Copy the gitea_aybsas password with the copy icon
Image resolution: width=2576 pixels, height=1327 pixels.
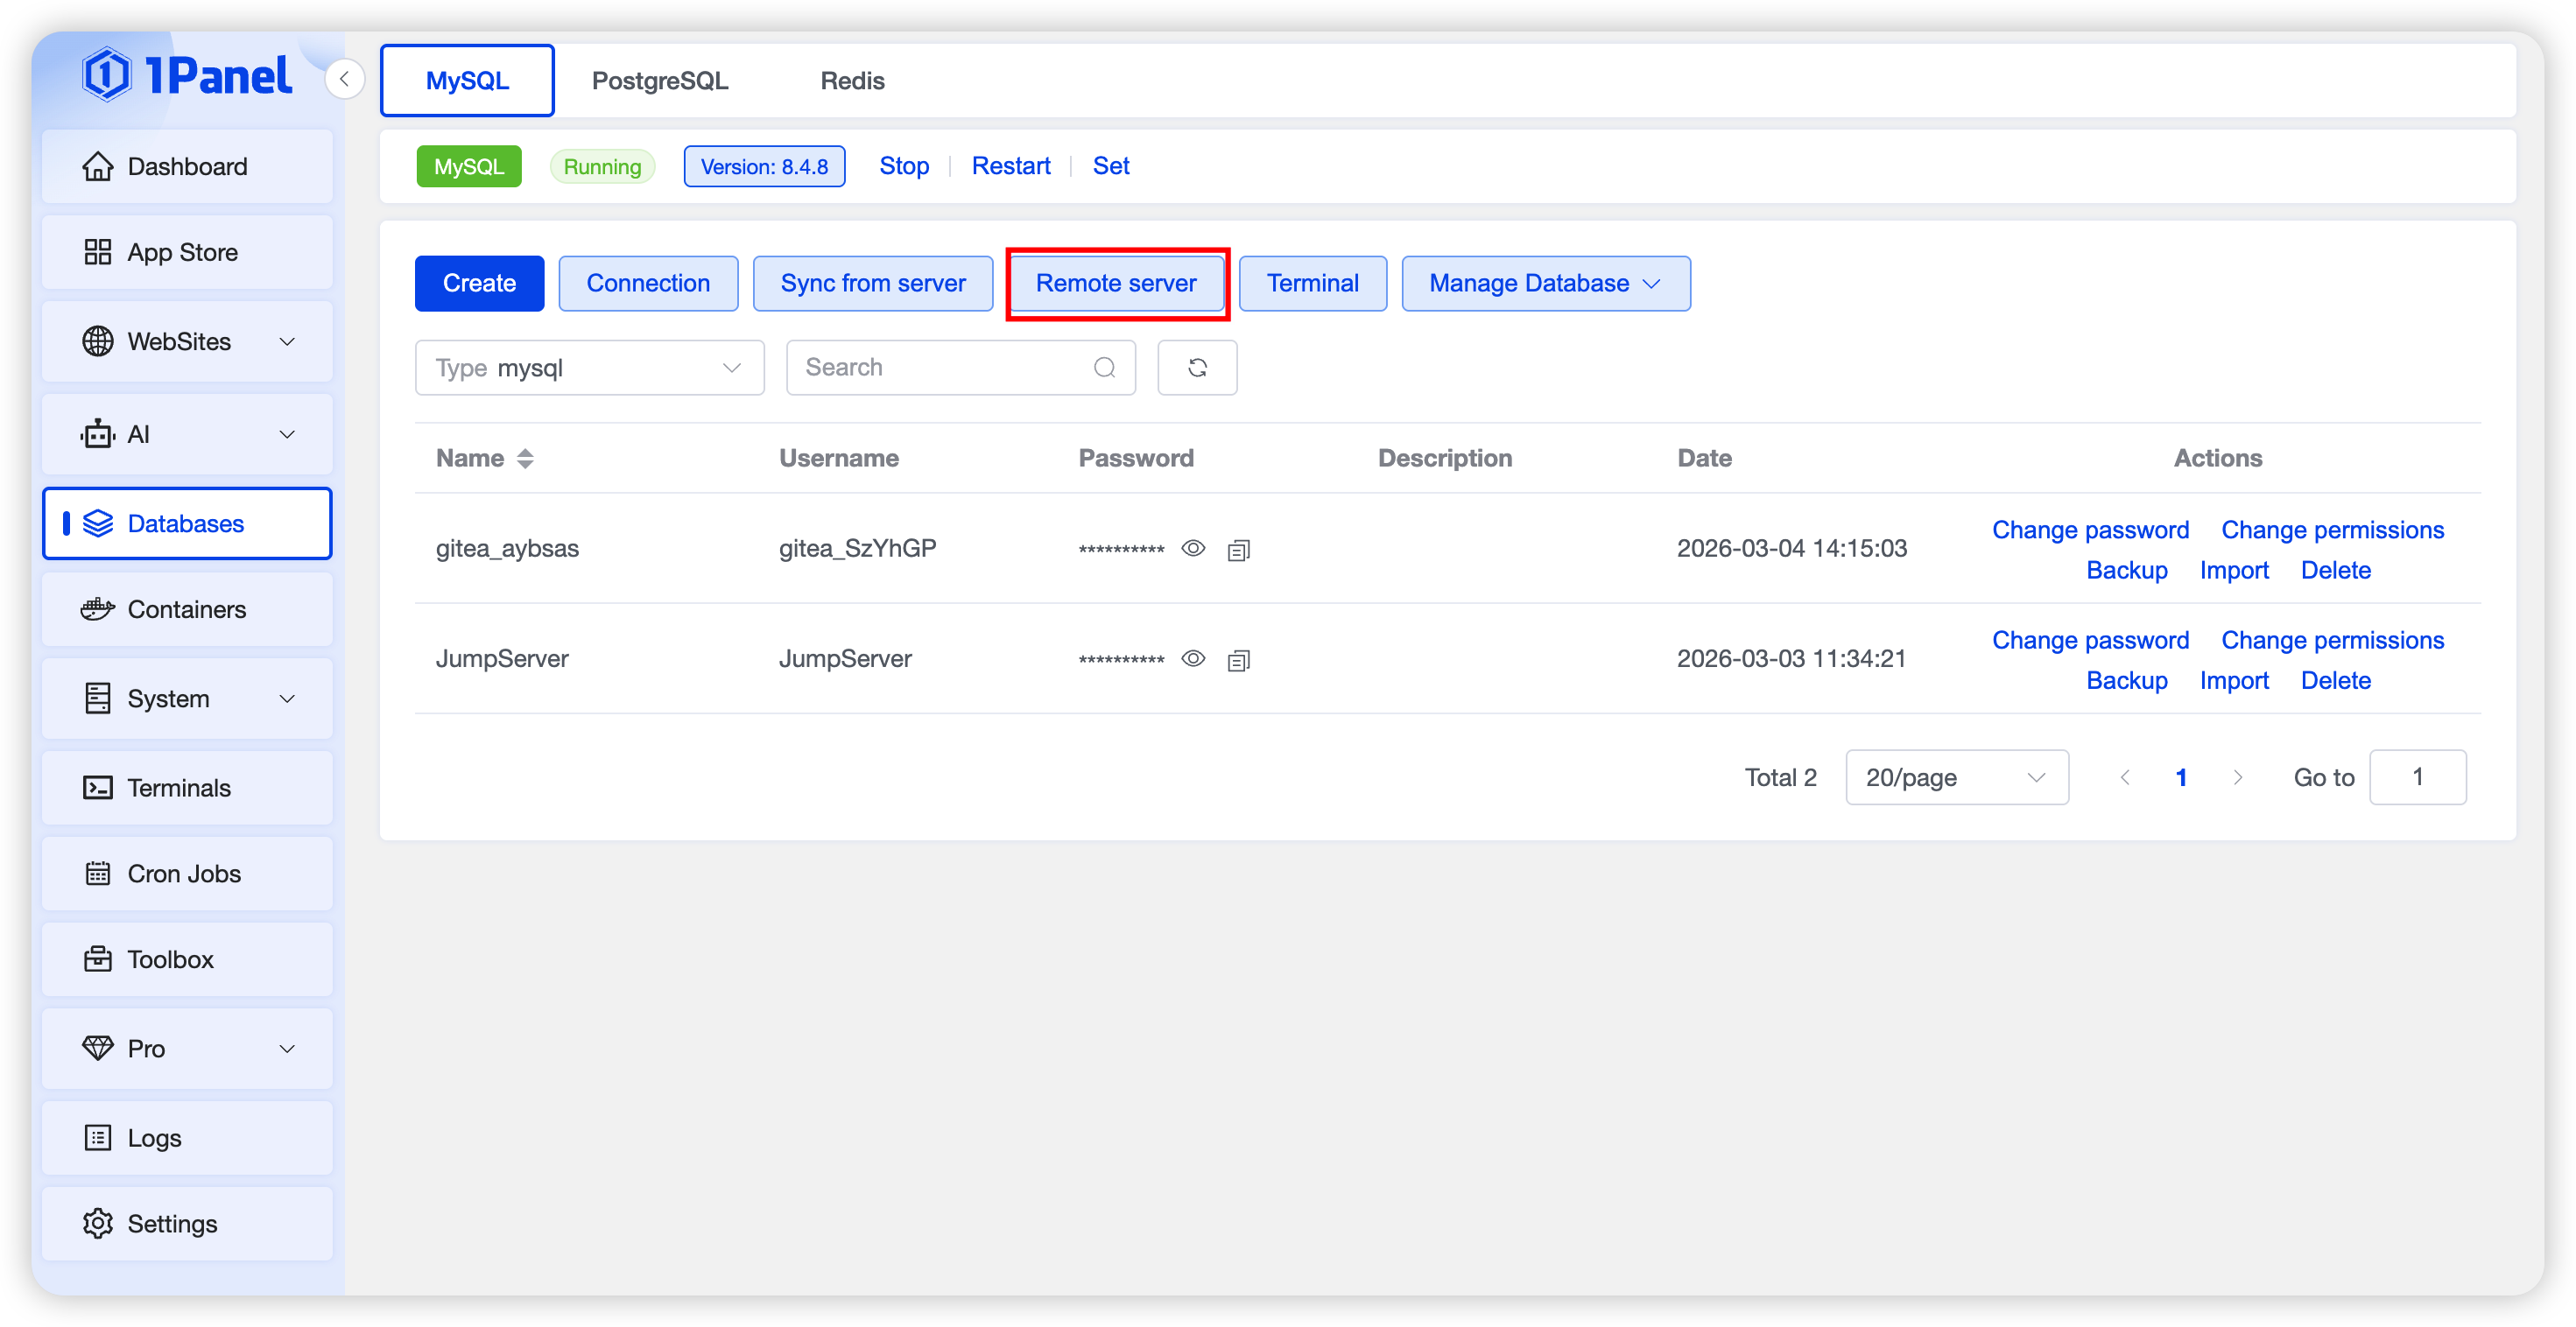(x=1238, y=550)
